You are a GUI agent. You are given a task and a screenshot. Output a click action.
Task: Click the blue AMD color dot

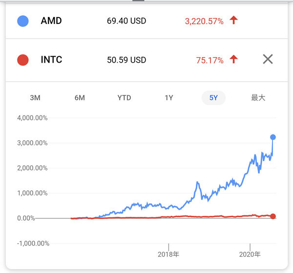[22, 21]
